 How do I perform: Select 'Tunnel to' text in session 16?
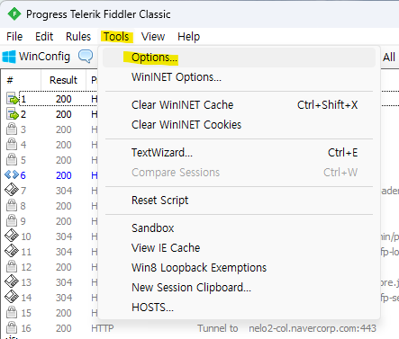pos(218,328)
